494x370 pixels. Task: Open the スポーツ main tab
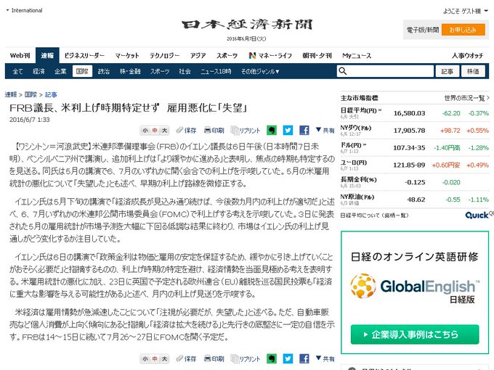(x=227, y=56)
